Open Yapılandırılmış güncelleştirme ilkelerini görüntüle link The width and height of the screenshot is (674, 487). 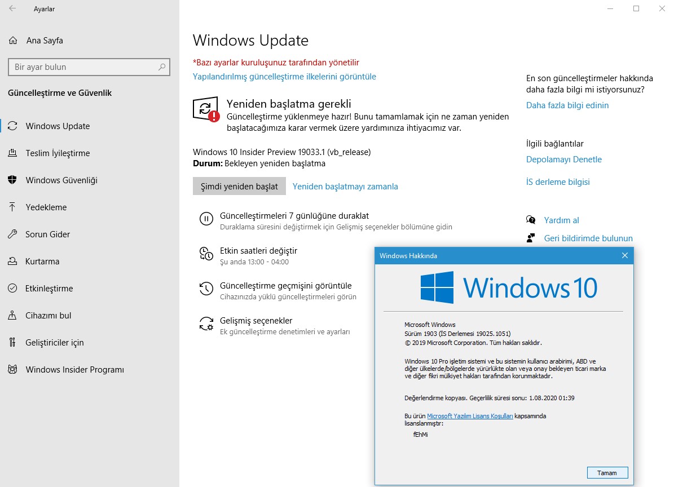[284, 77]
